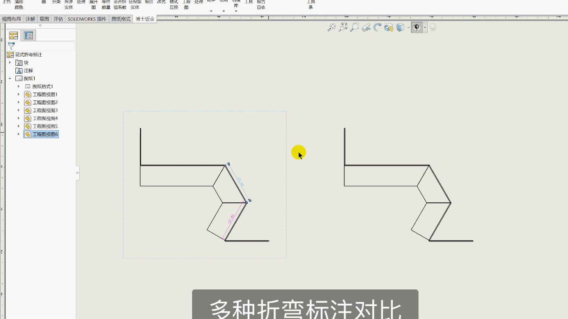
Task: Click the 格式互换 toolbar button
Action: point(174,4)
